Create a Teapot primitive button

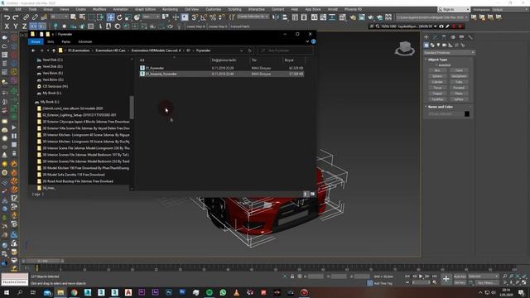(437, 94)
